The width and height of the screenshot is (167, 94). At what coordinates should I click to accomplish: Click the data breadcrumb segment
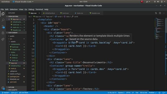(67, 16)
